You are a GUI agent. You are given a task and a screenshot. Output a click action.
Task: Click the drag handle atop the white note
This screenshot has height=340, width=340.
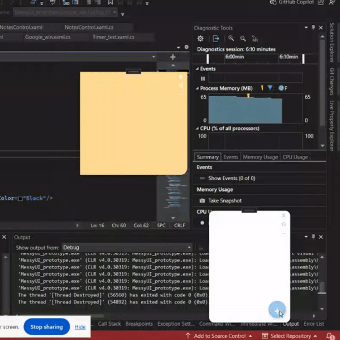point(249,210)
